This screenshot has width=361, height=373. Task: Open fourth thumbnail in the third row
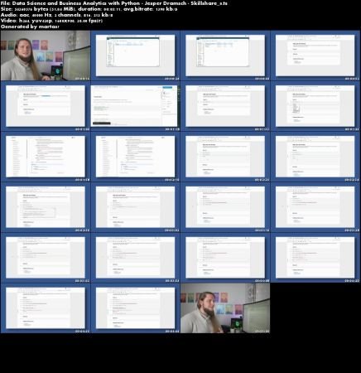pos(315,157)
